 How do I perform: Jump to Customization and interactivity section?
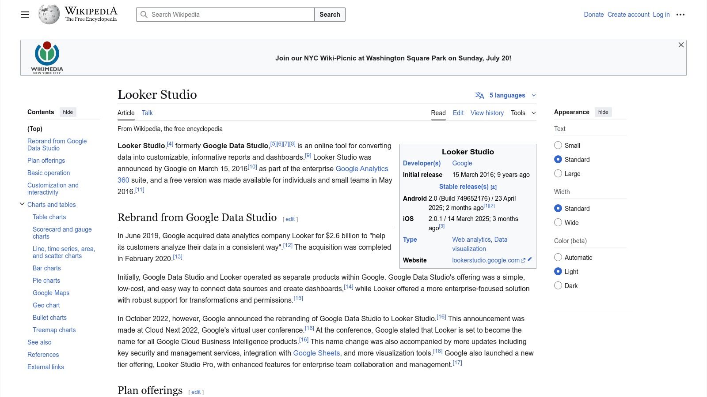coord(53,189)
